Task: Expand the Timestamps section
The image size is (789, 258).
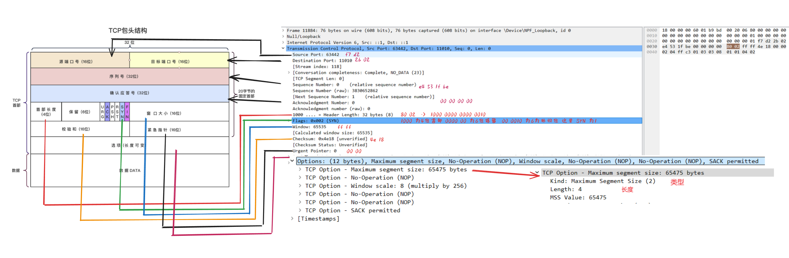Action: point(292,218)
